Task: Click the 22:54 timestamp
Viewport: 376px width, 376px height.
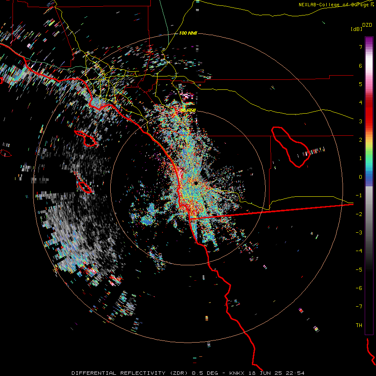Action: (295, 373)
